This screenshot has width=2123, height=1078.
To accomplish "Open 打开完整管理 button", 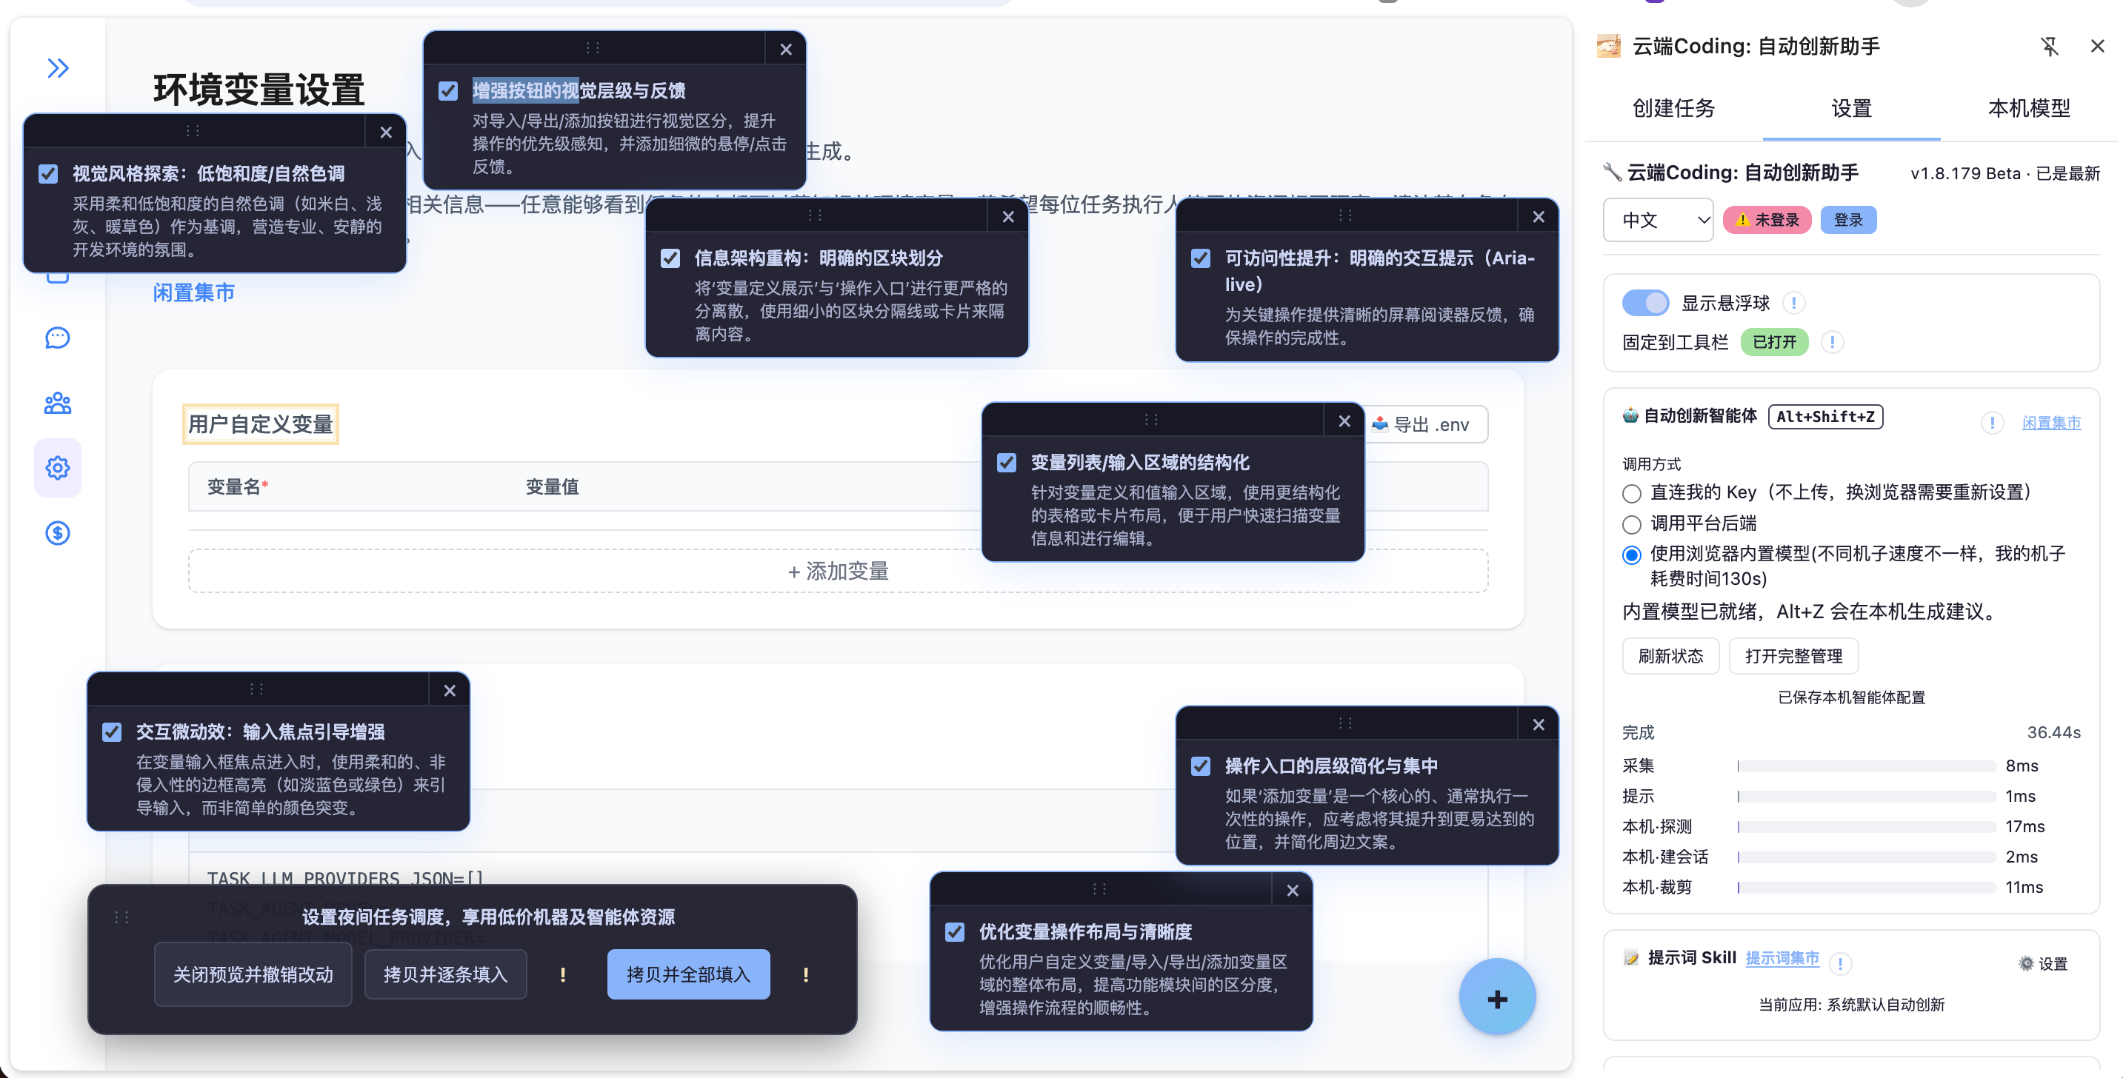I will pos(1793,655).
